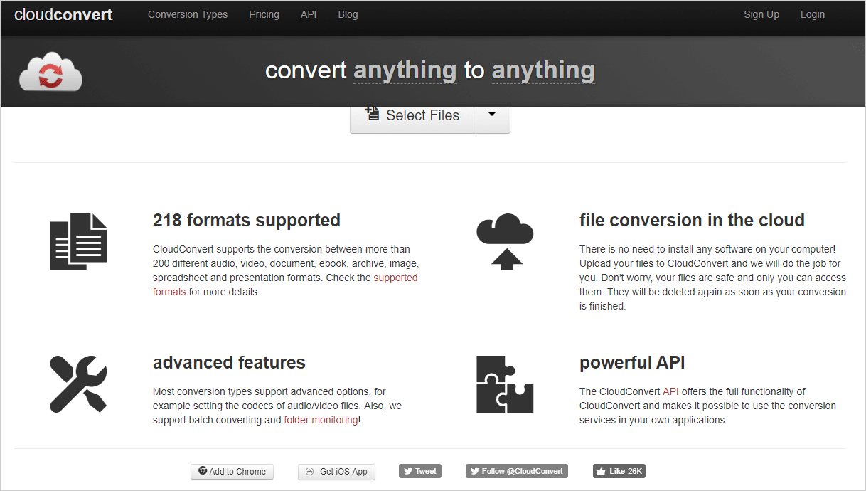Open the 'folder monitoring' link
Screen dimensions: 866x491
pyautogui.click(x=321, y=420)
